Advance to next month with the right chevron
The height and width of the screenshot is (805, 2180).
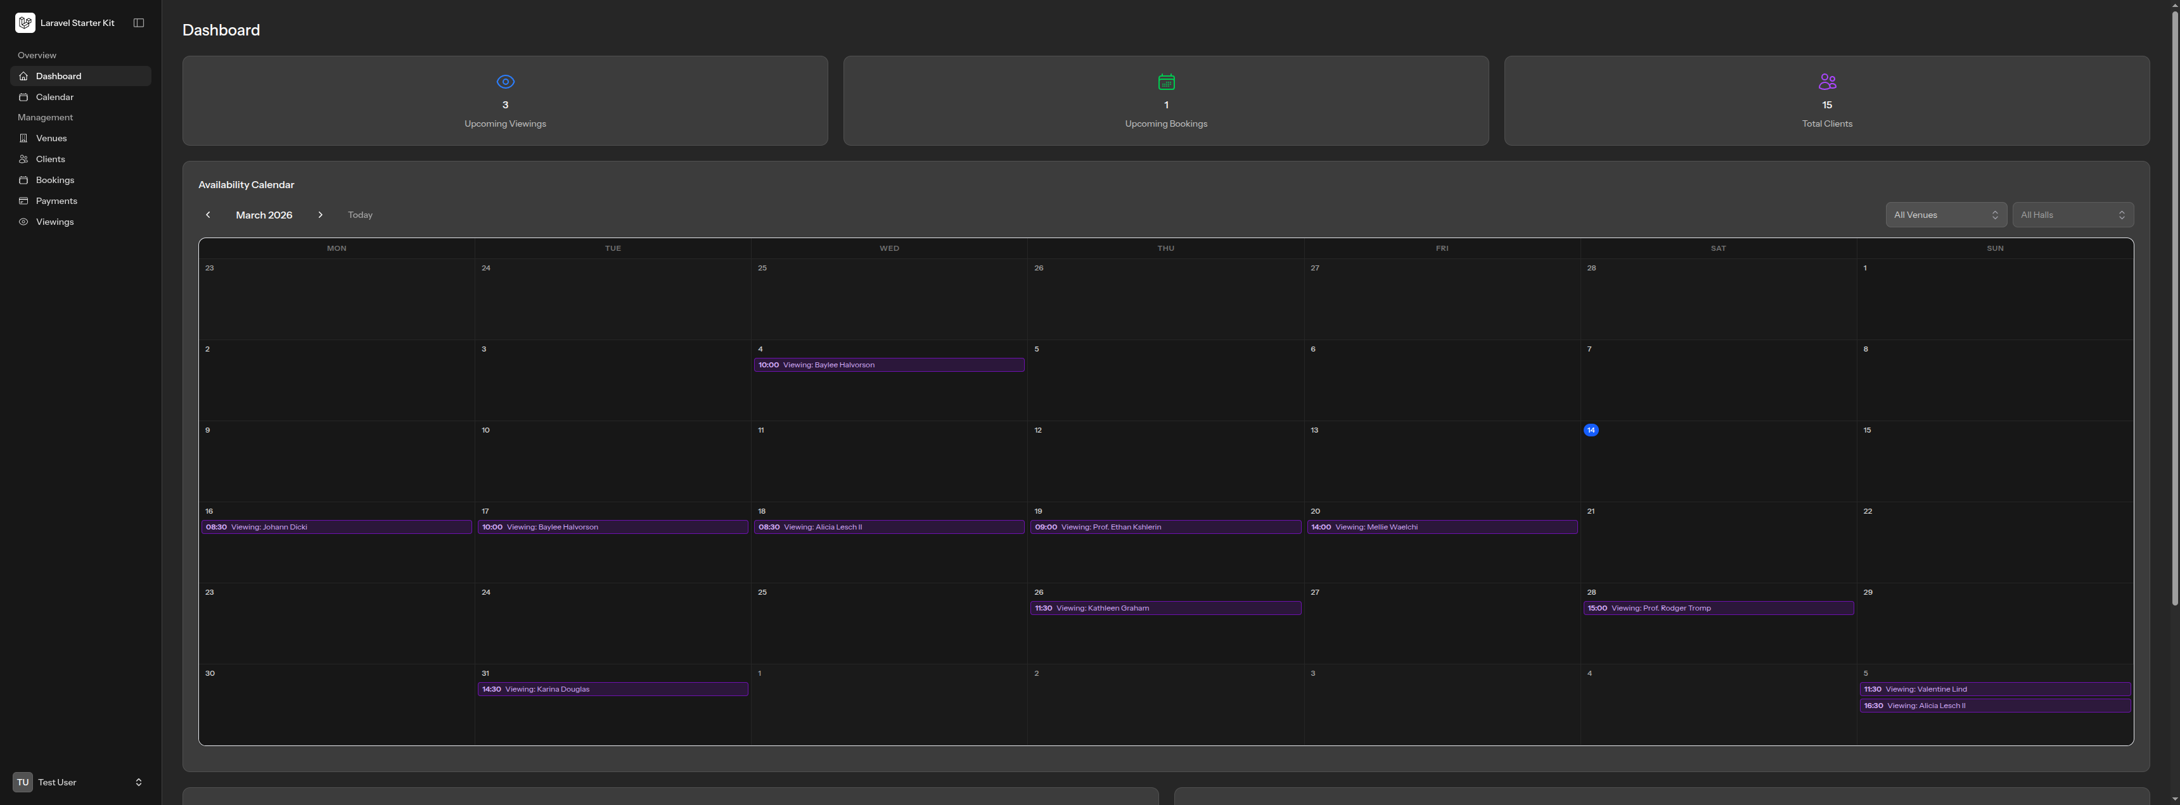pos(321,215)
